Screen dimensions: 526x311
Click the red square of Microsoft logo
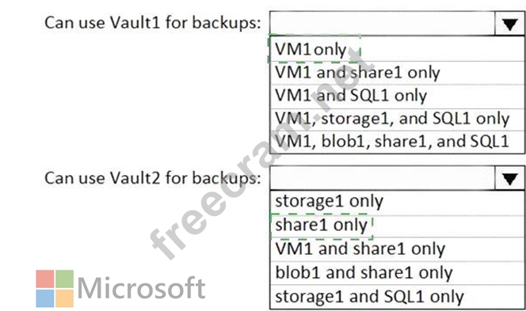(x=45, y=279)
